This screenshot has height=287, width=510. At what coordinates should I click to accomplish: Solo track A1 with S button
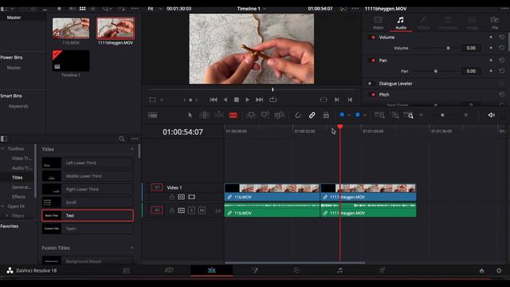pyautogui.click(x=191, y=210)
